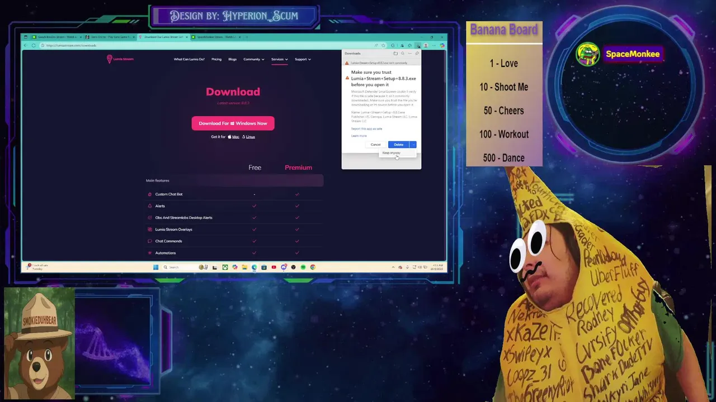Open Chrome in taskbar
This screenshot has width=716, height=402.
tap(313, 267)
